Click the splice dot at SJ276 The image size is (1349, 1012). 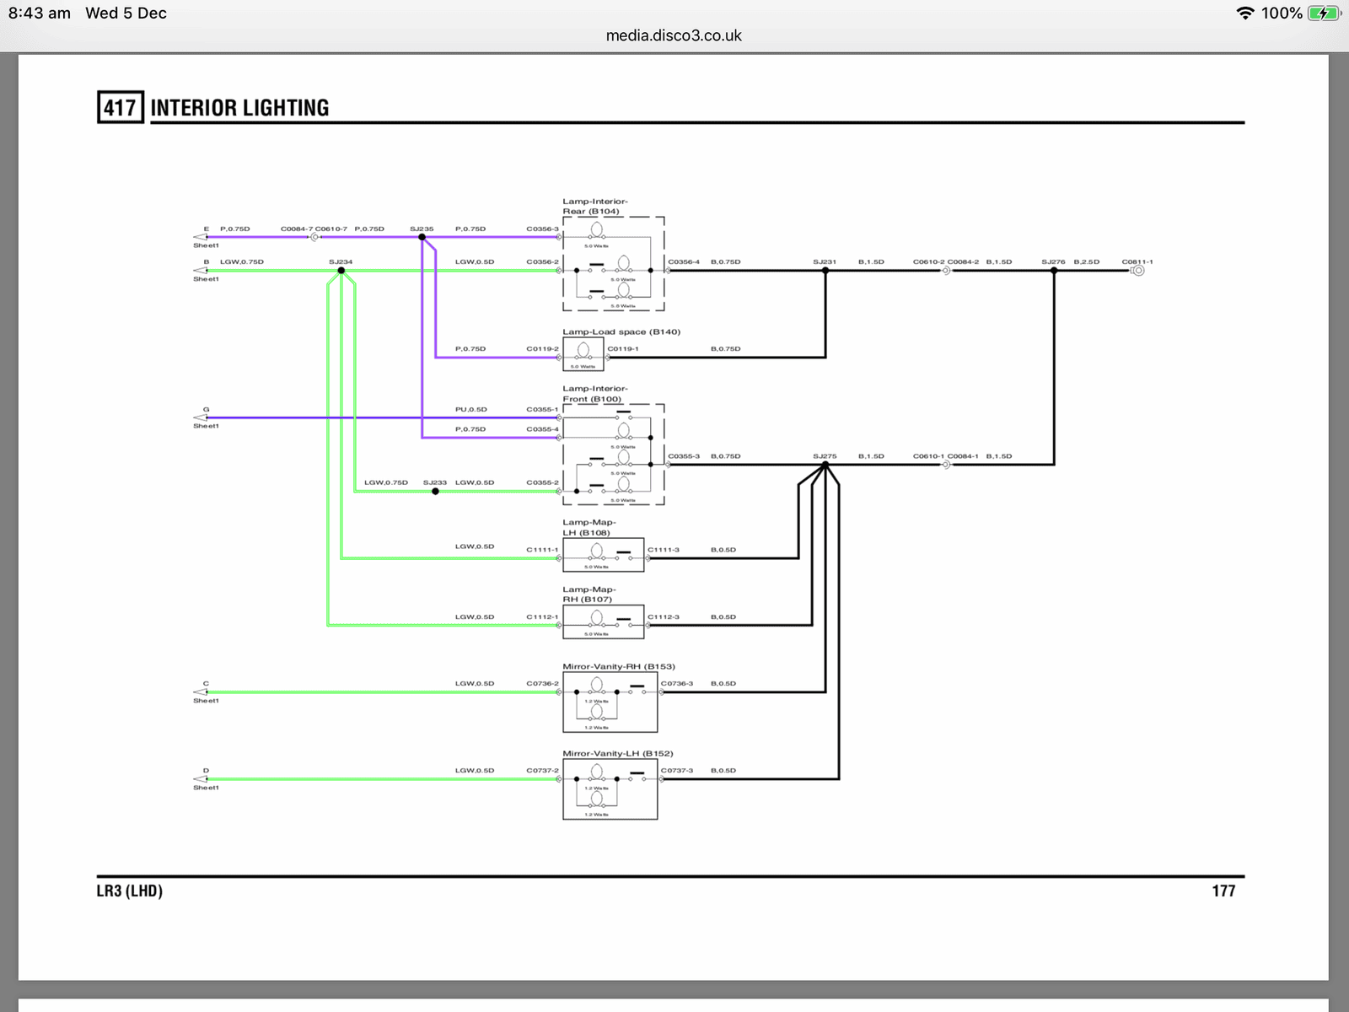click(x=1054, y=271)
